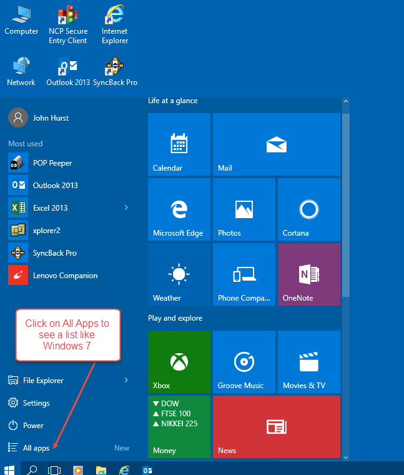Launch NCP Secure Entry Client shortcut
Image resolution: width=404 pixels, height=475 pixels.
coord(68,25)
